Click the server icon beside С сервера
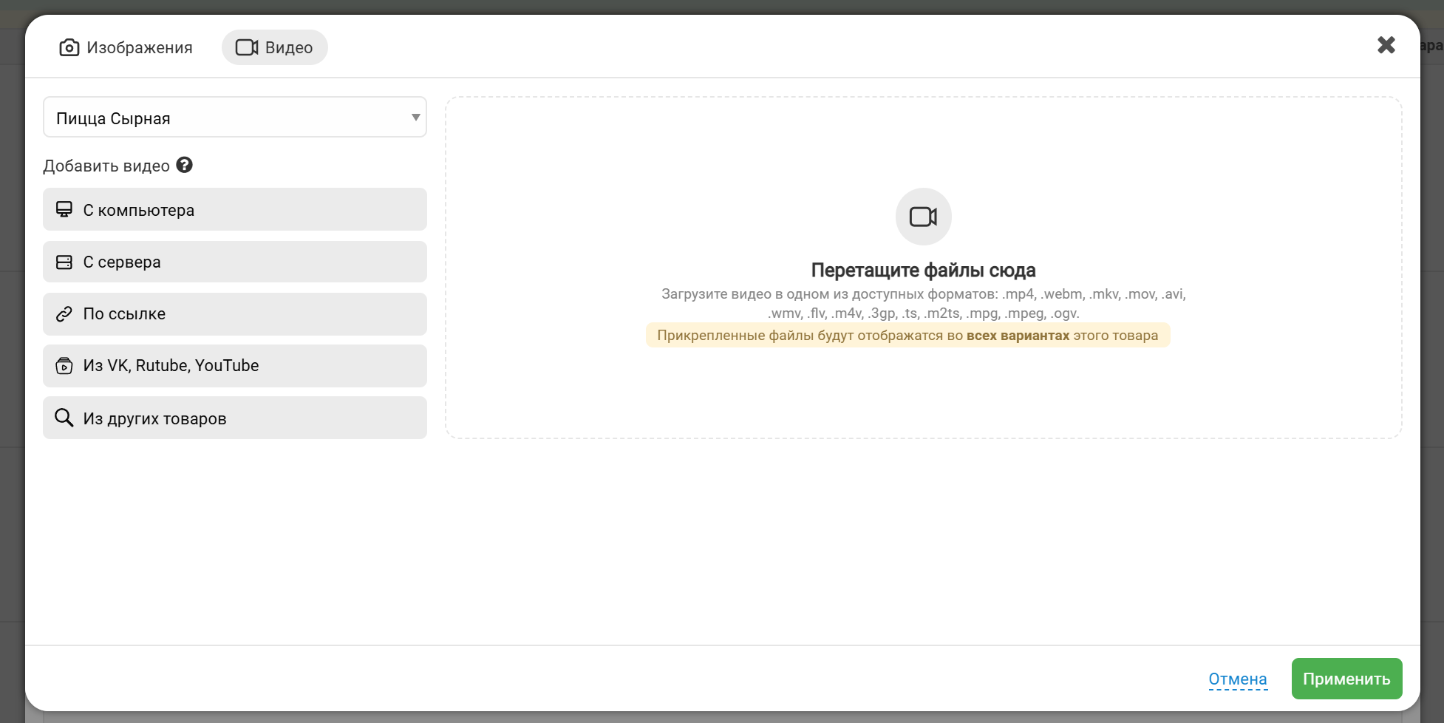This screenshot has width=1444, height=723. point(64,262)
